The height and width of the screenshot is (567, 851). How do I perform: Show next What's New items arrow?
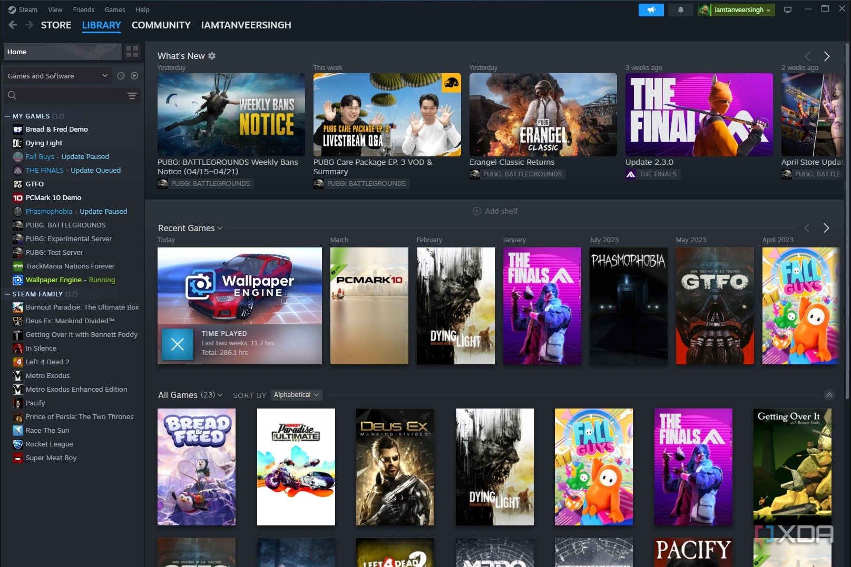coord(827,56)
